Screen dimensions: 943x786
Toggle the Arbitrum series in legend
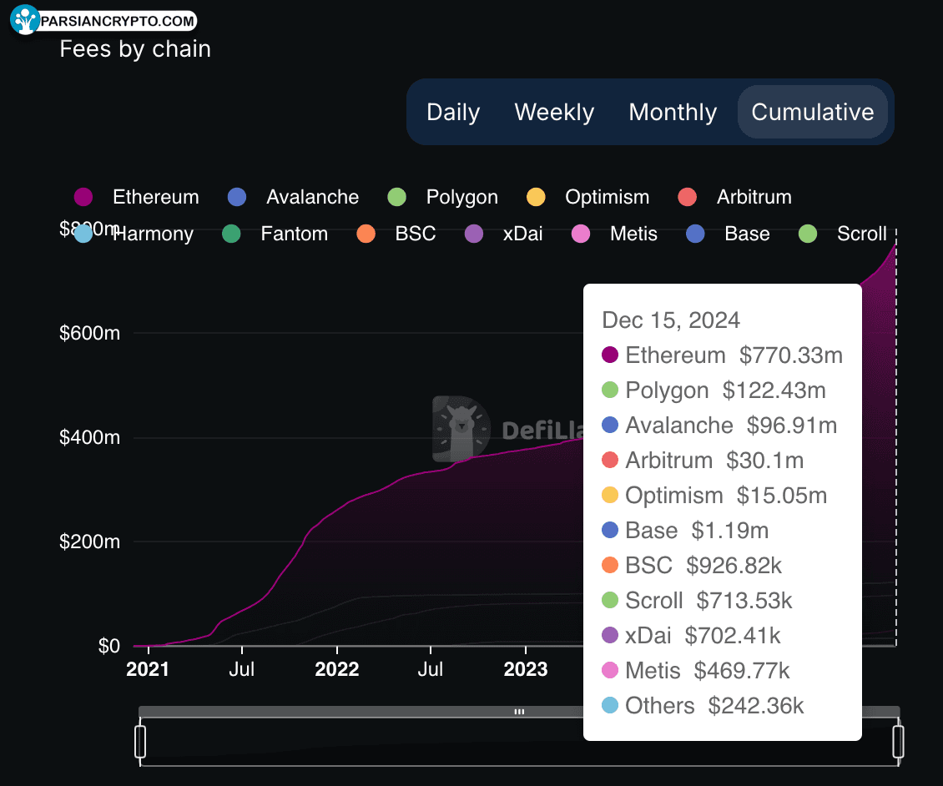734,197
